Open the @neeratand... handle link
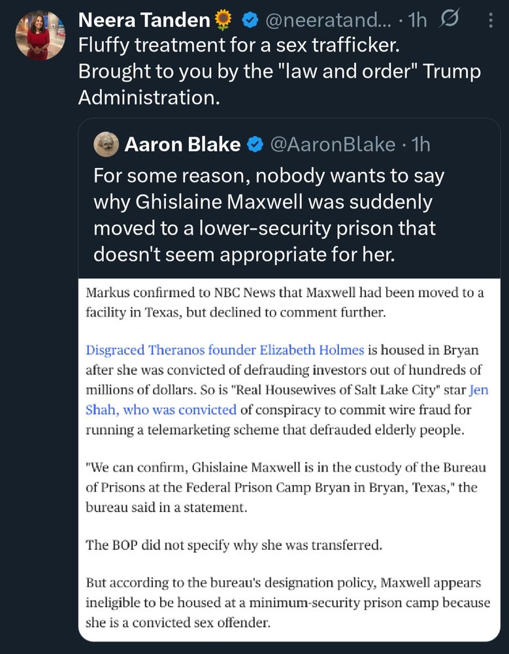509x654 pixels. click(328, 20)
